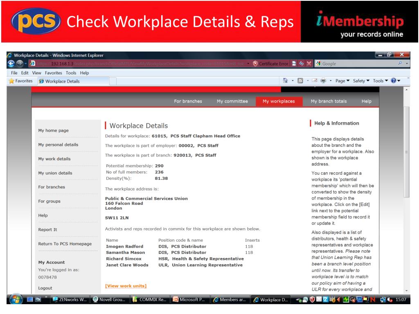Open the View menu
The height and width of the screenshot is (314, 419).
(36, 73)
